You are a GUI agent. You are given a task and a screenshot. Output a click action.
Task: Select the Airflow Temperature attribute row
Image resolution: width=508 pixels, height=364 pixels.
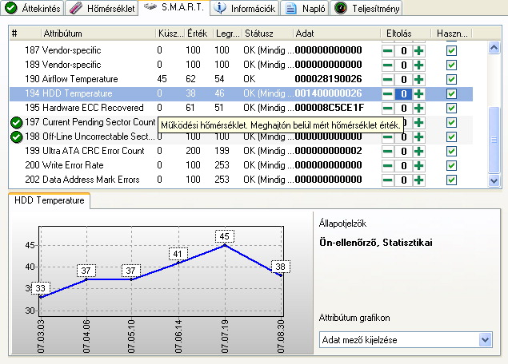coord(241,79)
